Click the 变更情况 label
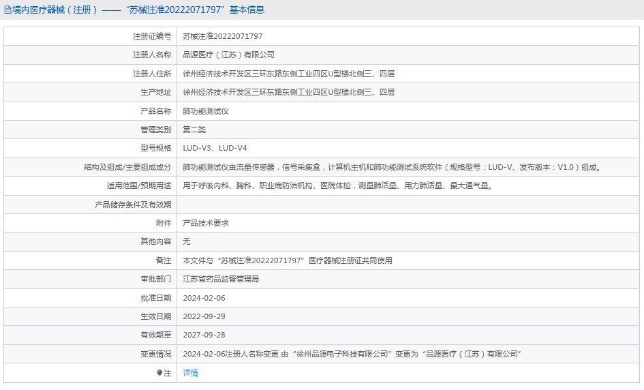The width and height of the screenshot is (644, 390). pyautogui.click(x=156, y=354)
